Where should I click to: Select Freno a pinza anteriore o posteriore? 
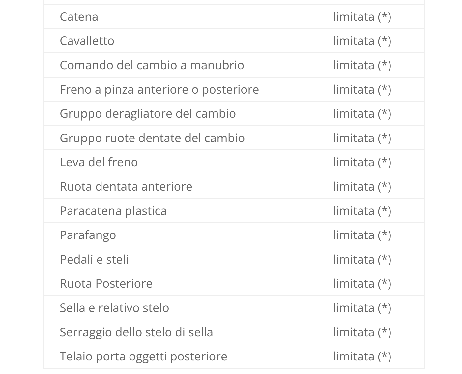click(x=159, y=89)
